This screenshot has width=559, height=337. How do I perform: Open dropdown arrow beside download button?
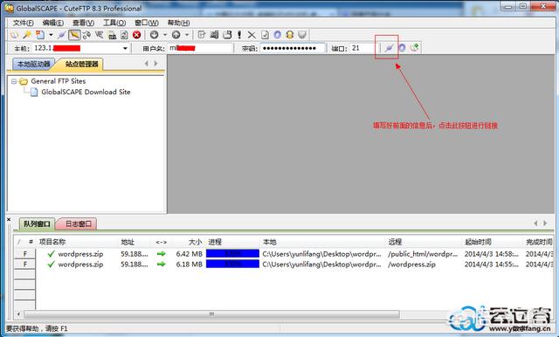tap(165, 35)
